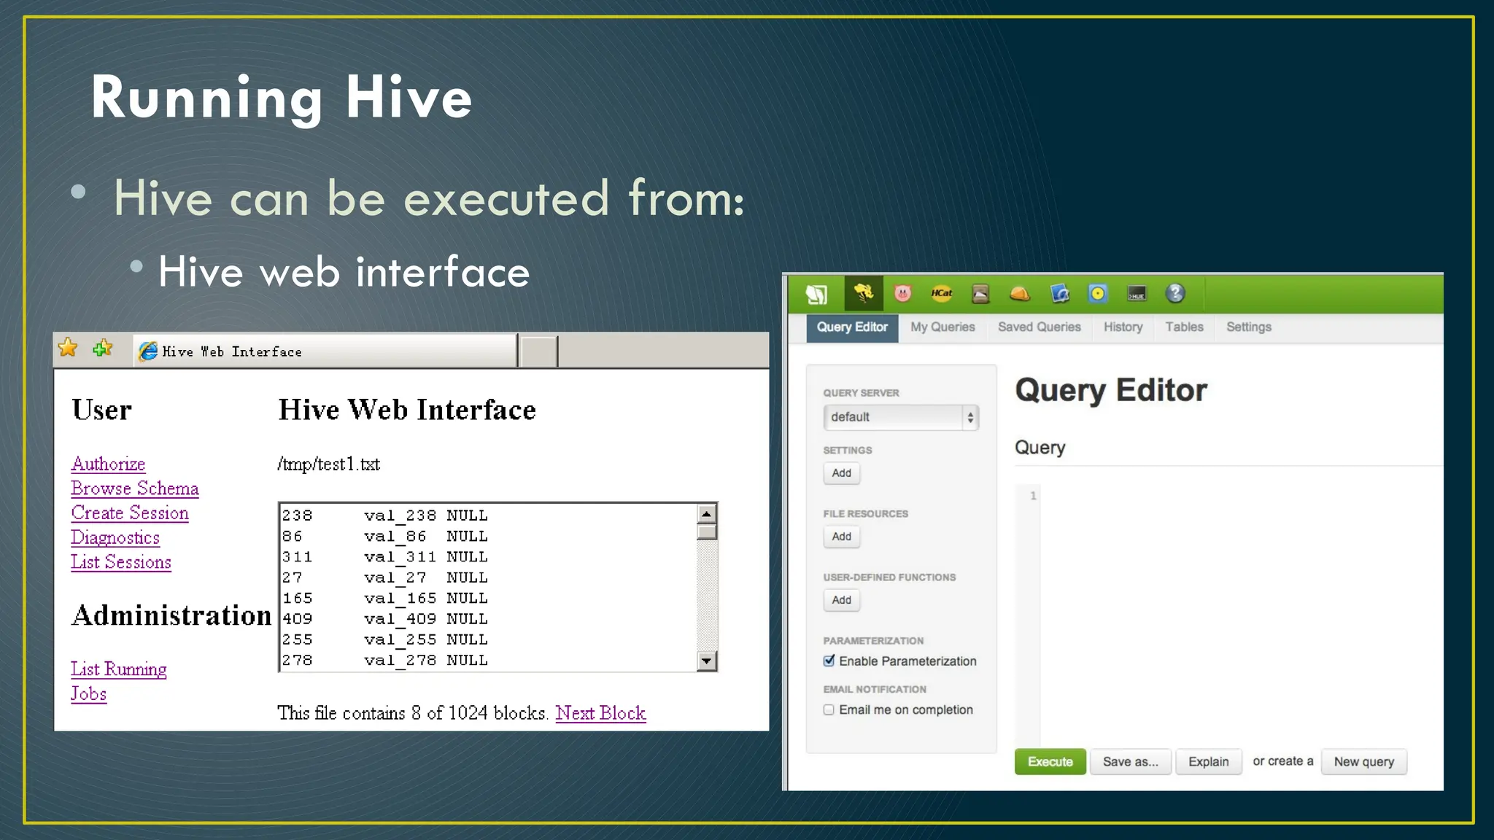Click line number 1 in query editor gutter

tap(1033, 496)
